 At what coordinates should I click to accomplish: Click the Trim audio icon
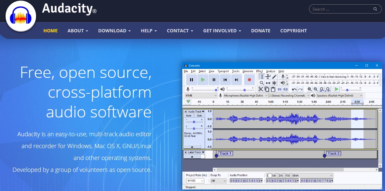[280, 89]
